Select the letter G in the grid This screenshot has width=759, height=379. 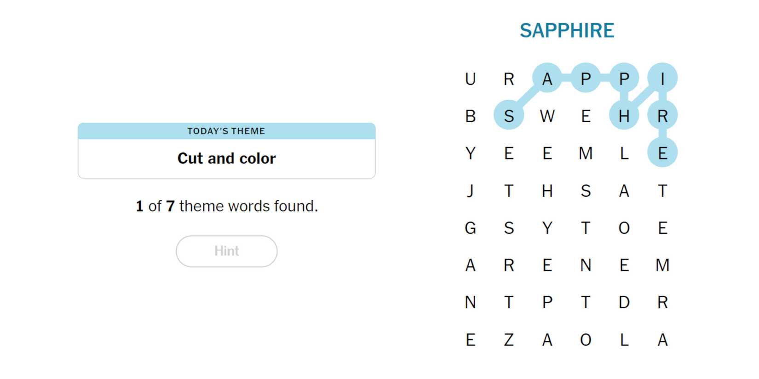470,228
